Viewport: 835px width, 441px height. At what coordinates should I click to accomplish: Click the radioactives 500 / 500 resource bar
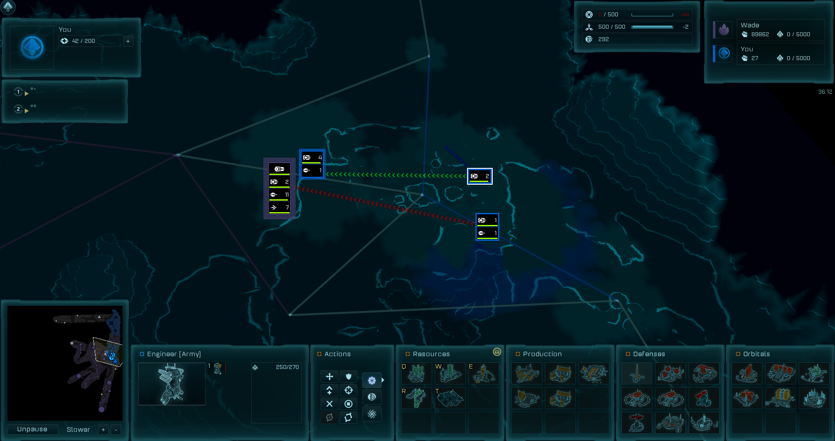point(652,27)
